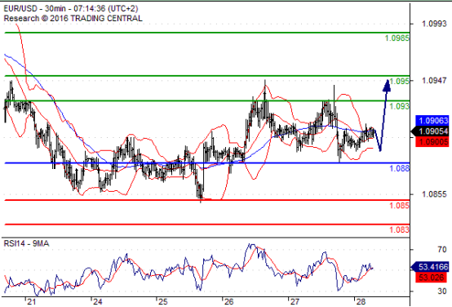Select the 1.093 resistance level label

tap(399, 106)
